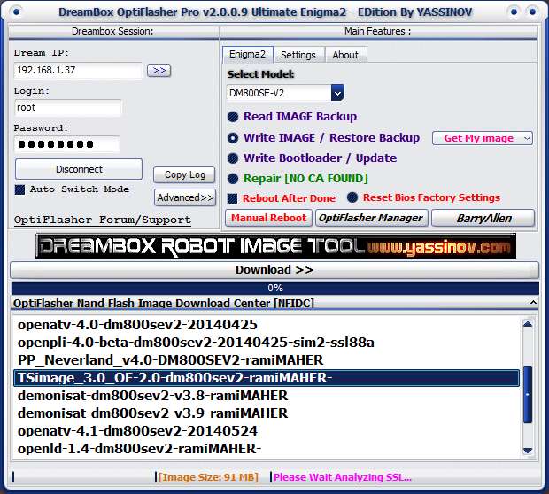Click the BarryAllen button
The height and width of the screenshot is (494, 549).
click(483, 218)
